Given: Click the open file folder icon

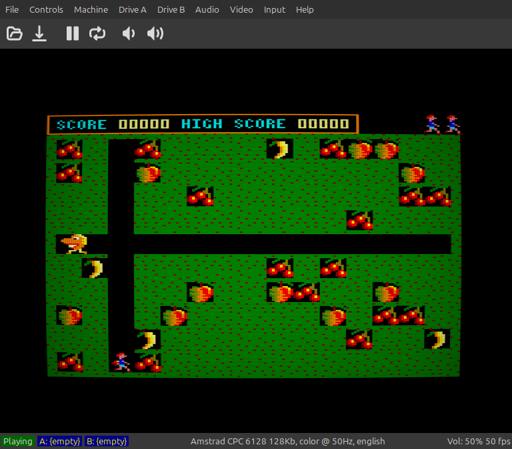Looking at the screenshot, I should (x=15, y=33).
